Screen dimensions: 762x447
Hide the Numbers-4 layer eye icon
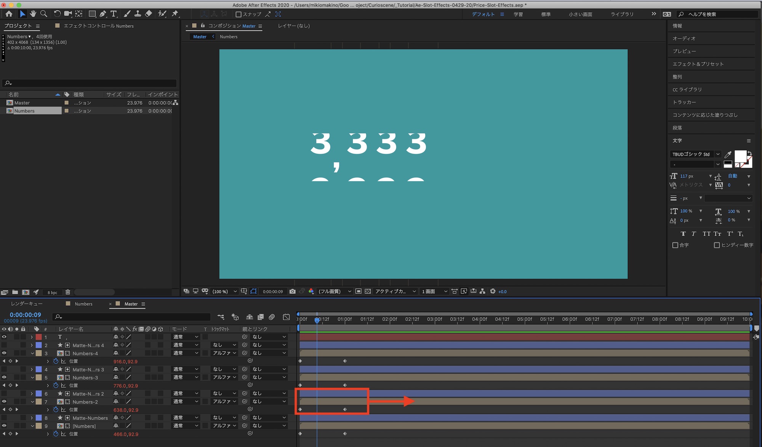click(x=4, y=353)
